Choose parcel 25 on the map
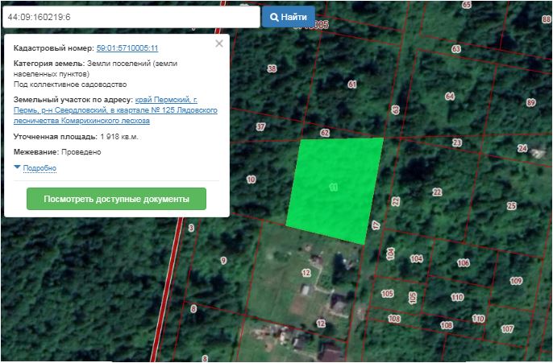This screenshot has height=363, width=553. [511, 206]
